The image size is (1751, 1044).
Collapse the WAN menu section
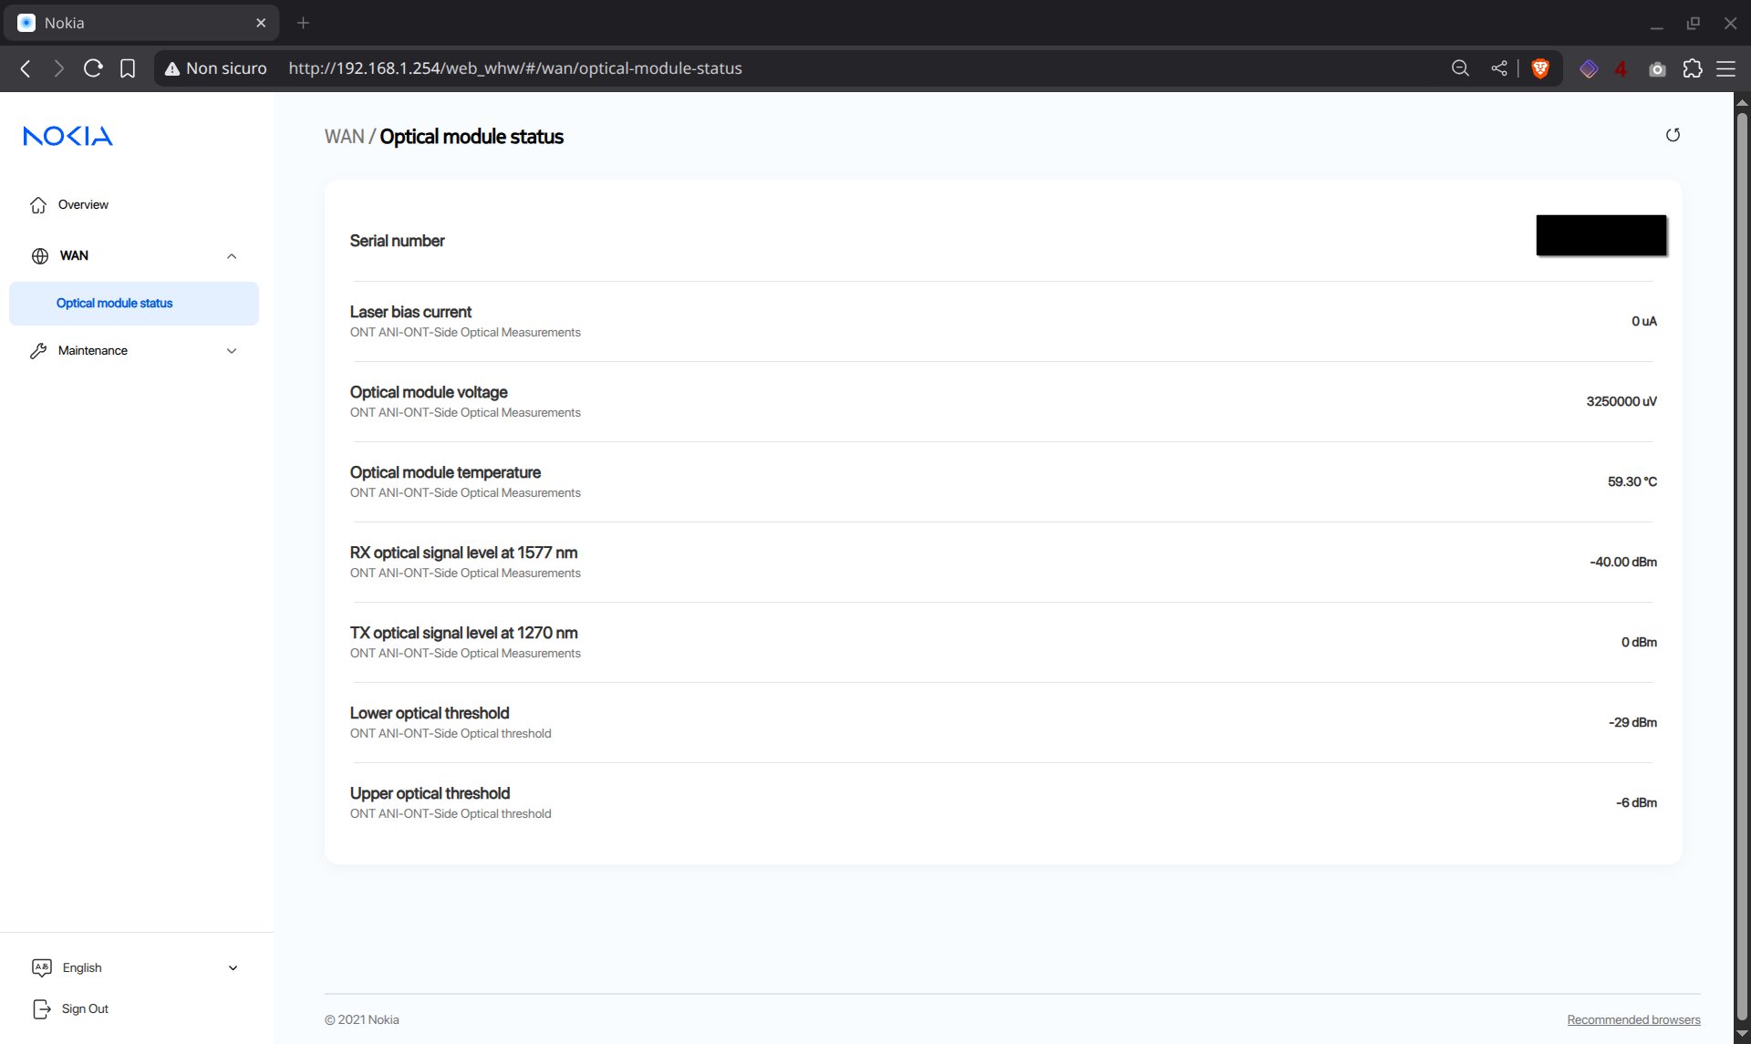coord(232,256)
